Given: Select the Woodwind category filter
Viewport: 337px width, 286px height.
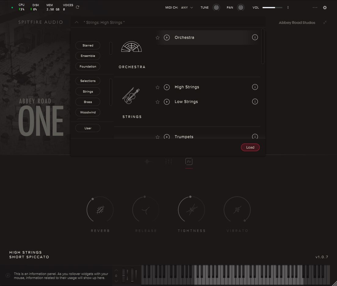Looking at the screenshot, I should pyautogui.click(x=88, y=112).
